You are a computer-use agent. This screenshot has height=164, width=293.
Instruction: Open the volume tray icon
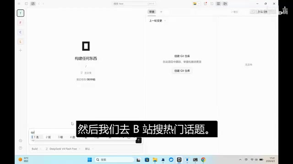[x=256, y=160]
